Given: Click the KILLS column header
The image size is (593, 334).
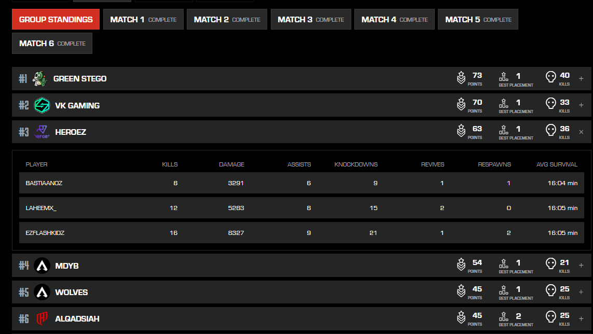Looking at the screenshot, I should [170, 164].
